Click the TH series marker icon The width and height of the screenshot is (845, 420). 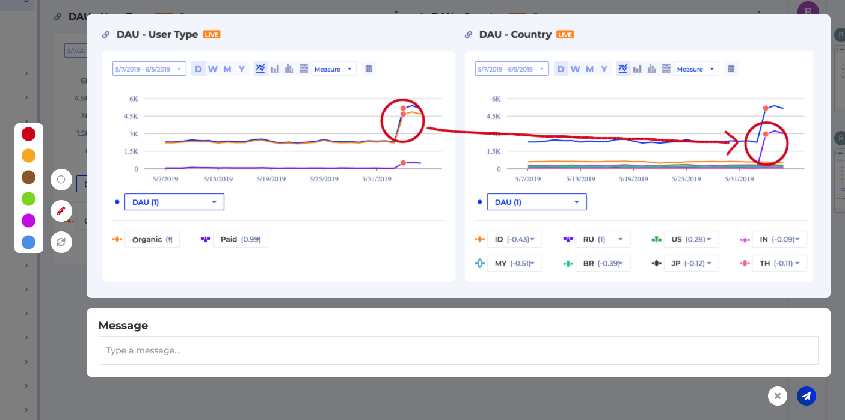point(745,263)
